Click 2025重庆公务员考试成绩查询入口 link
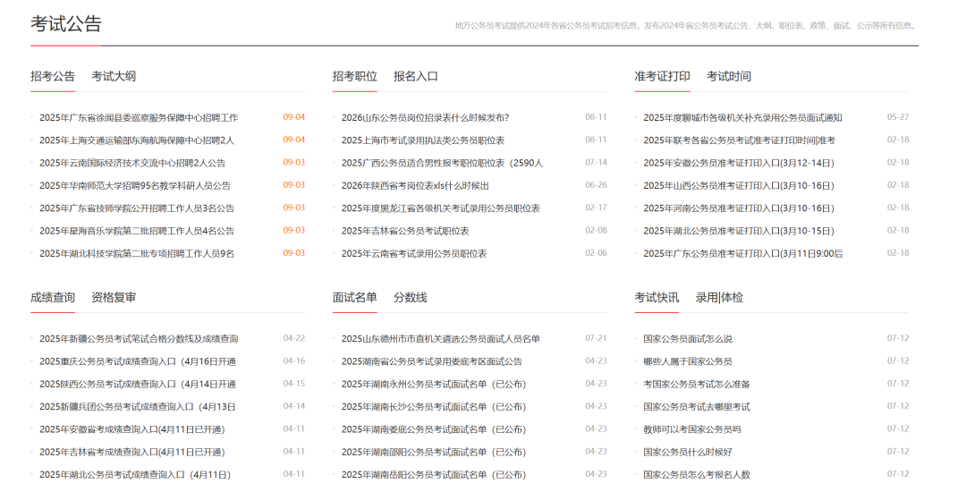This screenshot has width=966, height=492. 138,361
